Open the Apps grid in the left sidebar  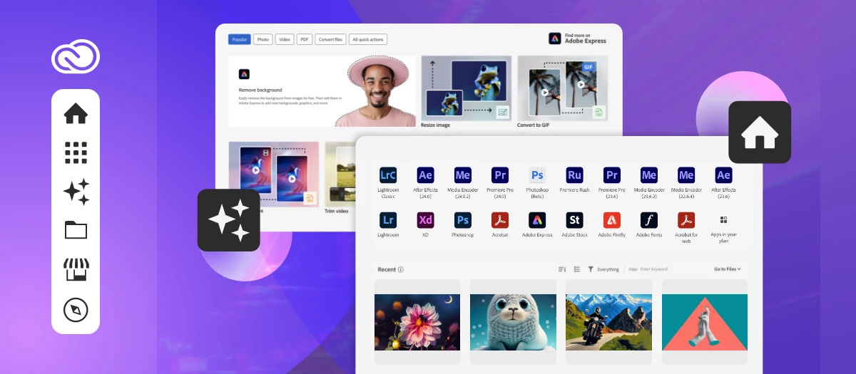click(76, 152)
